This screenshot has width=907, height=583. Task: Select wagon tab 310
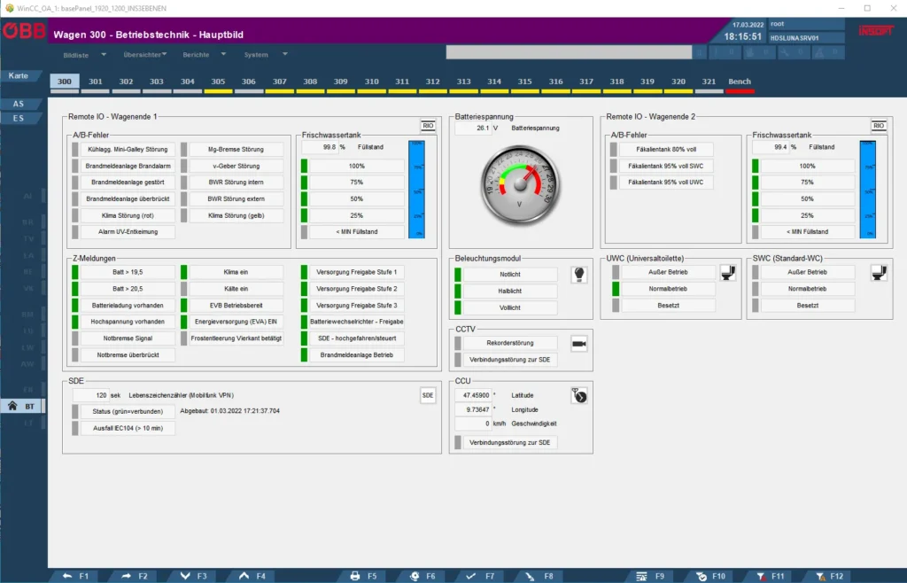click(371, 82)
